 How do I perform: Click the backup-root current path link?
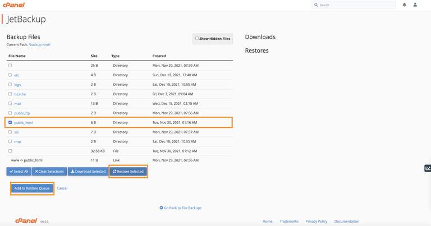[40, 44]
